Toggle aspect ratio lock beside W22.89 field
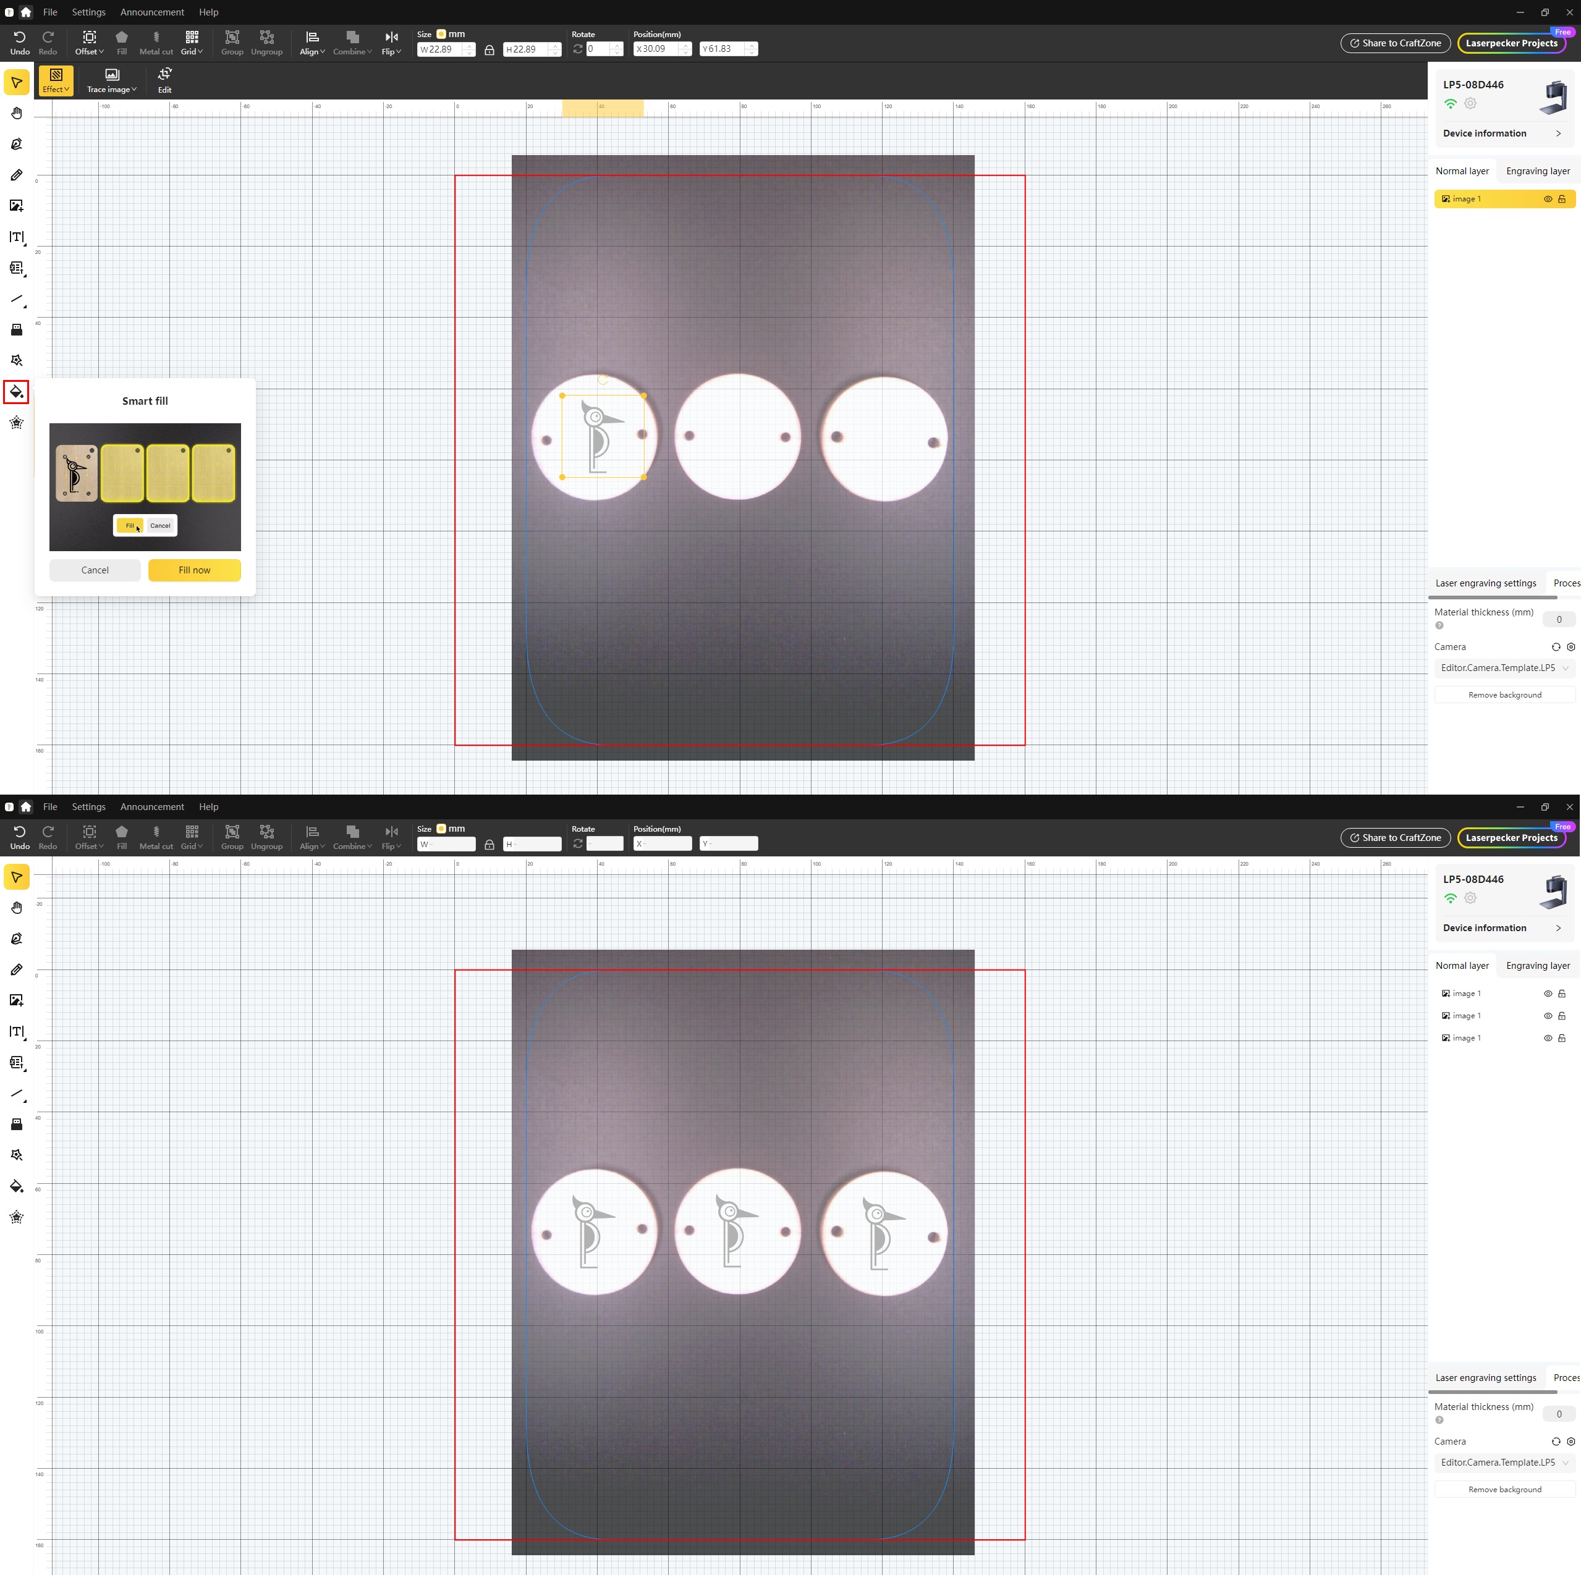This screenshot has width=1581, height=1575. point(490,50)
